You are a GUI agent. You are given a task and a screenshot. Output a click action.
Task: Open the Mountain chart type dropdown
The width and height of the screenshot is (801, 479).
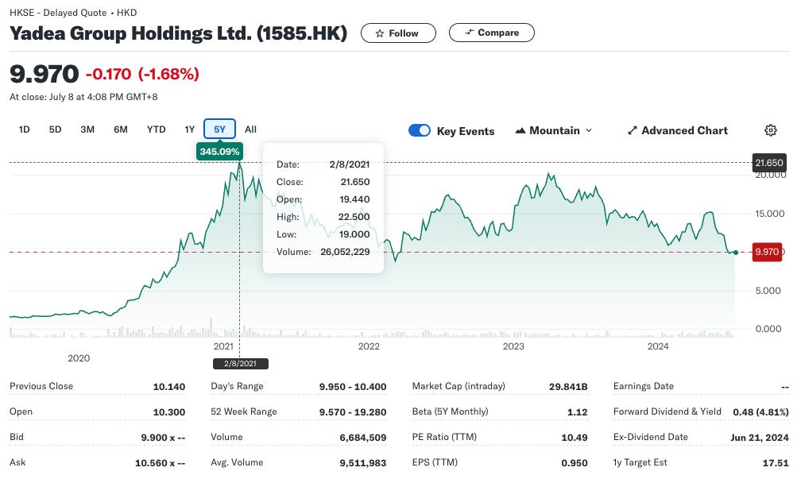click(x=554, y=131)
